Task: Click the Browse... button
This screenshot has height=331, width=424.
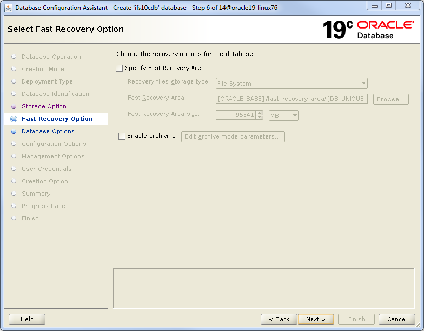Action: pos(391,99)
